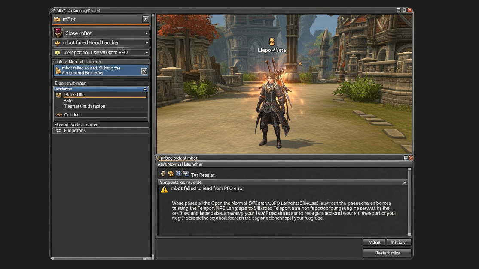Screen dimensions: 479x269
Task: Click the gold badge above the character's name
Action: (x=272, y=41)
